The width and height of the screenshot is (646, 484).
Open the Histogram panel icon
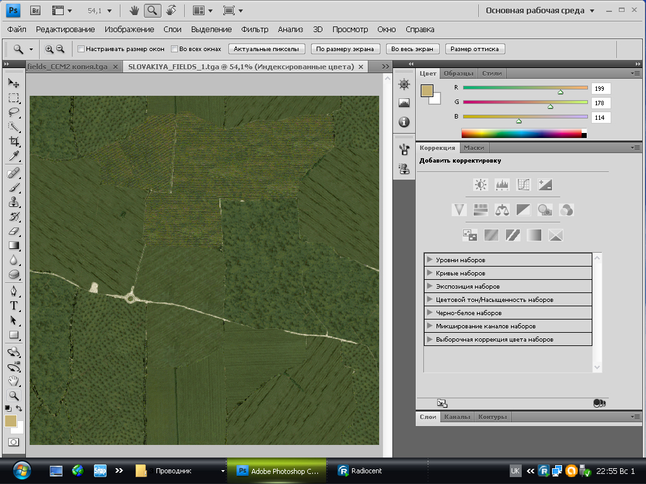tap(404, 103)
